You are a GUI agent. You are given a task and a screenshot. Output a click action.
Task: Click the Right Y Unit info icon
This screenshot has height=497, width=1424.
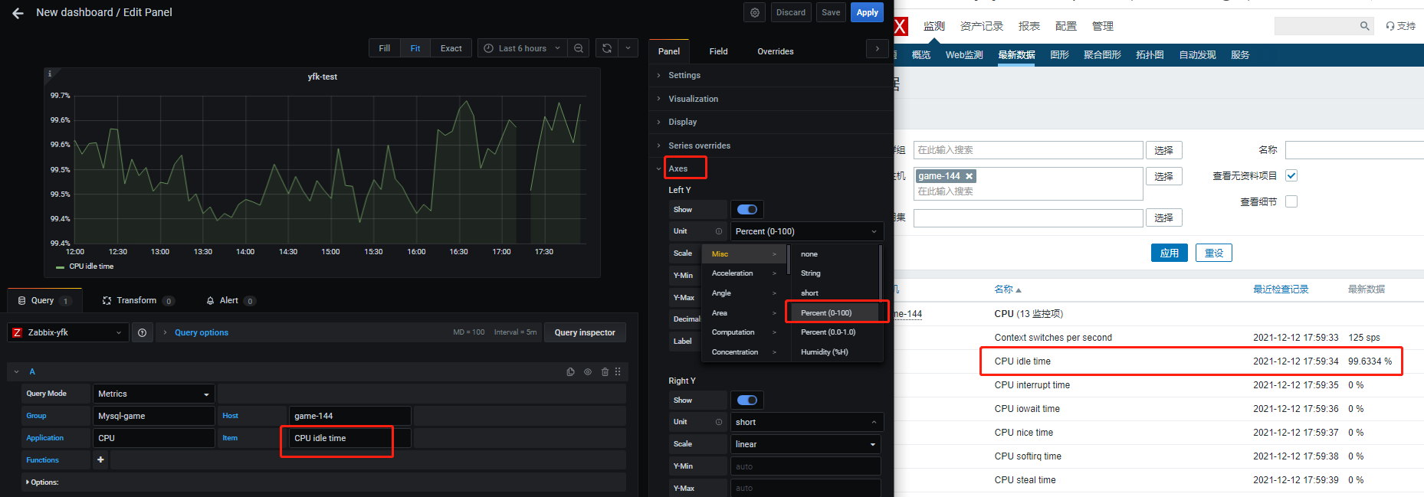[719, 422]
